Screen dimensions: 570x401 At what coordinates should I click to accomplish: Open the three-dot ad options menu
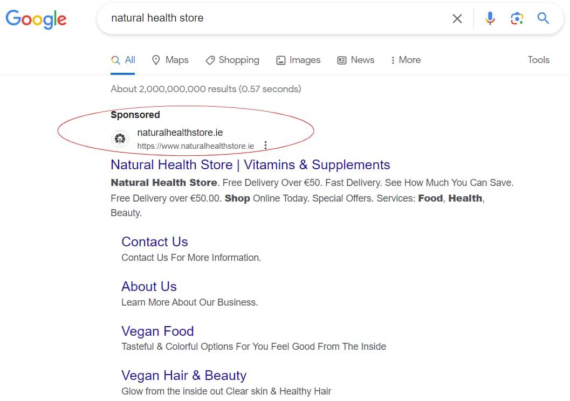point(266,146)
